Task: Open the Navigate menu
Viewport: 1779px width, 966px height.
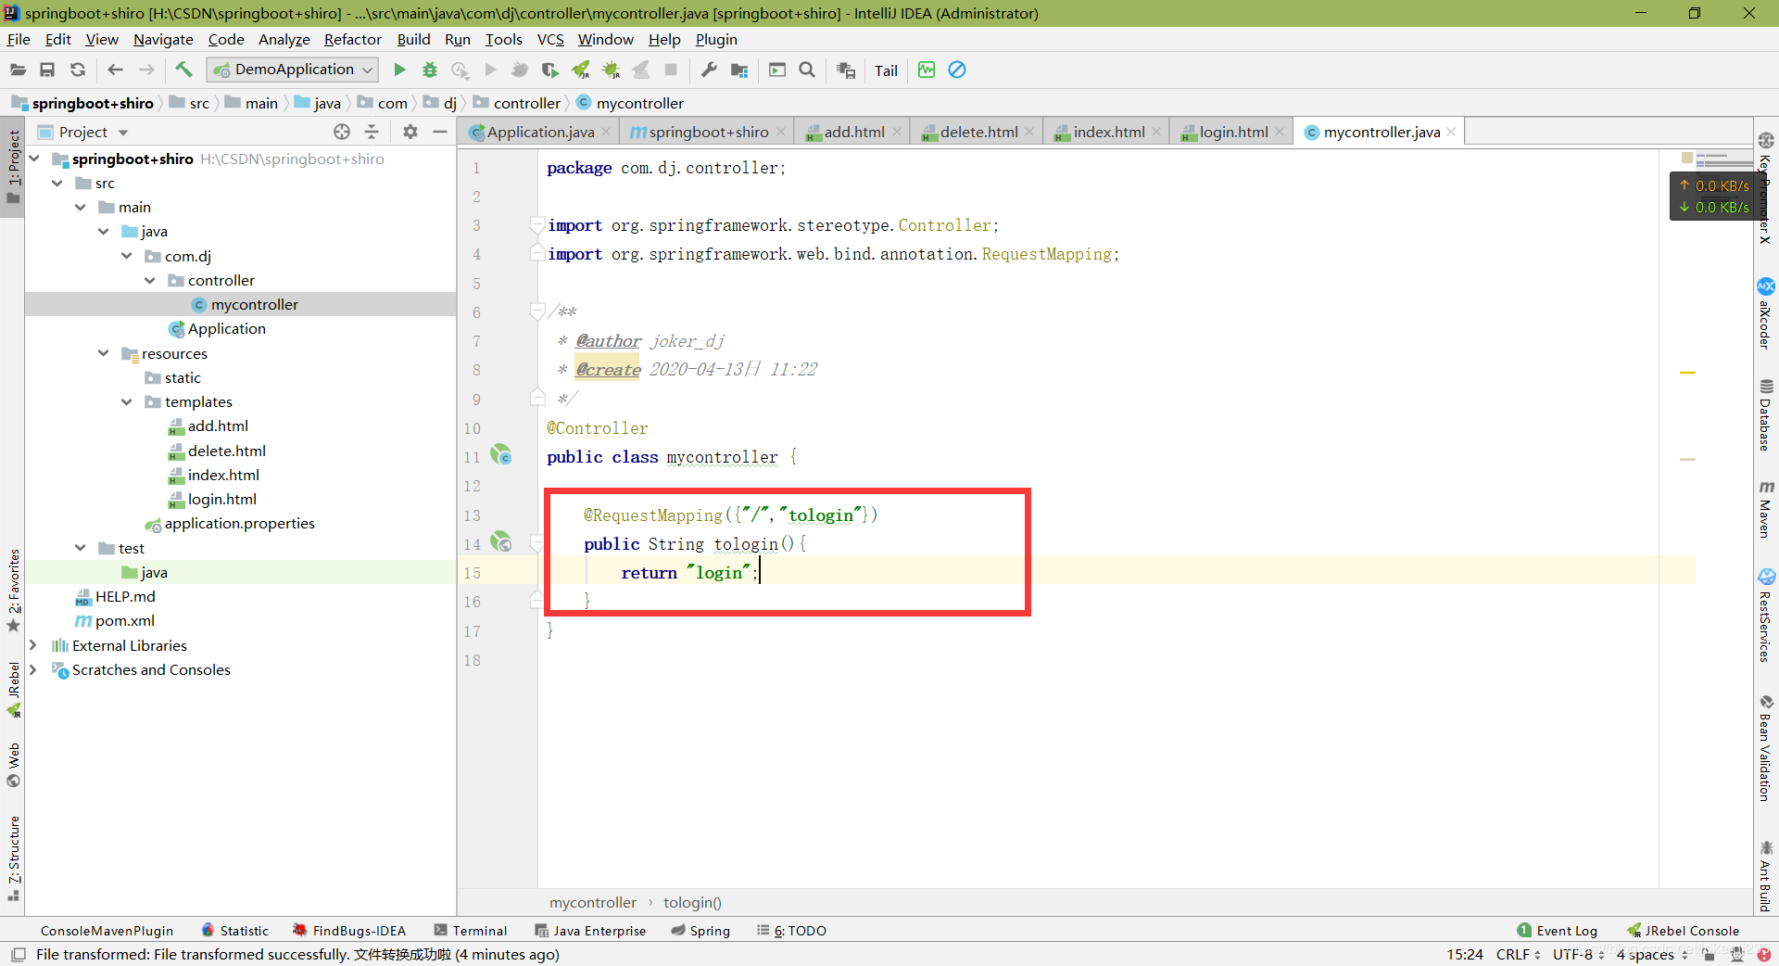Action: pos(163,39)
